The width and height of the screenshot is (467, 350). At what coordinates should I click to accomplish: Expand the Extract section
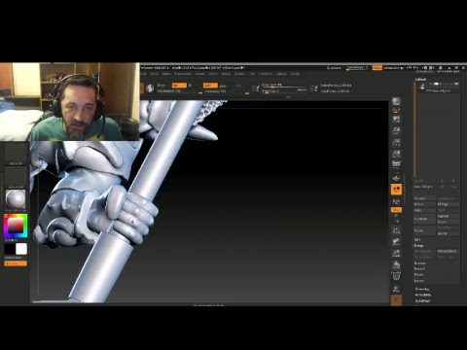click(419, 281)
